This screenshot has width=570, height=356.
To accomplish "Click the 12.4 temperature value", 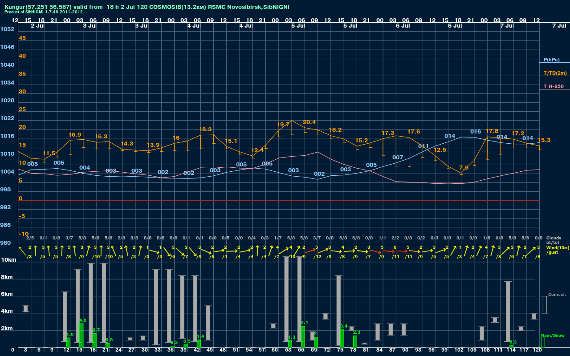I will pyautogui.click(x=257, y=150).
